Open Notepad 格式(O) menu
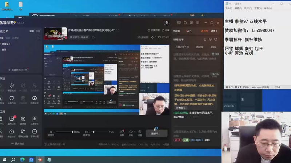 pyautogui.click(x=248, y=8)
